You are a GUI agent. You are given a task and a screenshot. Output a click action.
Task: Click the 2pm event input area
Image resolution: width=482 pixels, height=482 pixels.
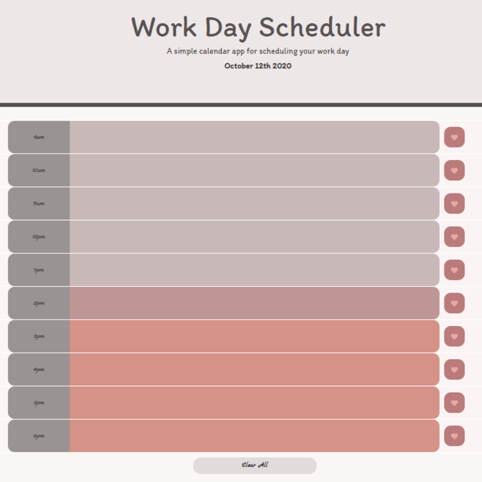253,303
